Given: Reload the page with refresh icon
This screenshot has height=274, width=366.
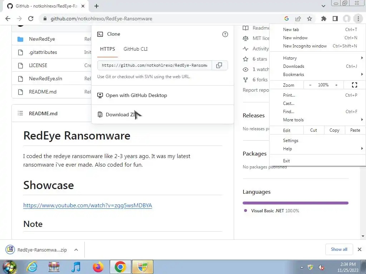Looking at the screenshot, I should pyautogui.click(x=31, y=19).
